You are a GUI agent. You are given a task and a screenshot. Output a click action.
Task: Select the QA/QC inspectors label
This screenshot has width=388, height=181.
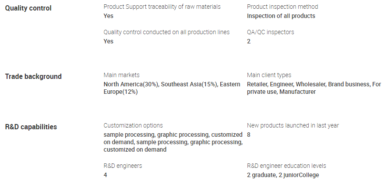(x=271, y=32)
